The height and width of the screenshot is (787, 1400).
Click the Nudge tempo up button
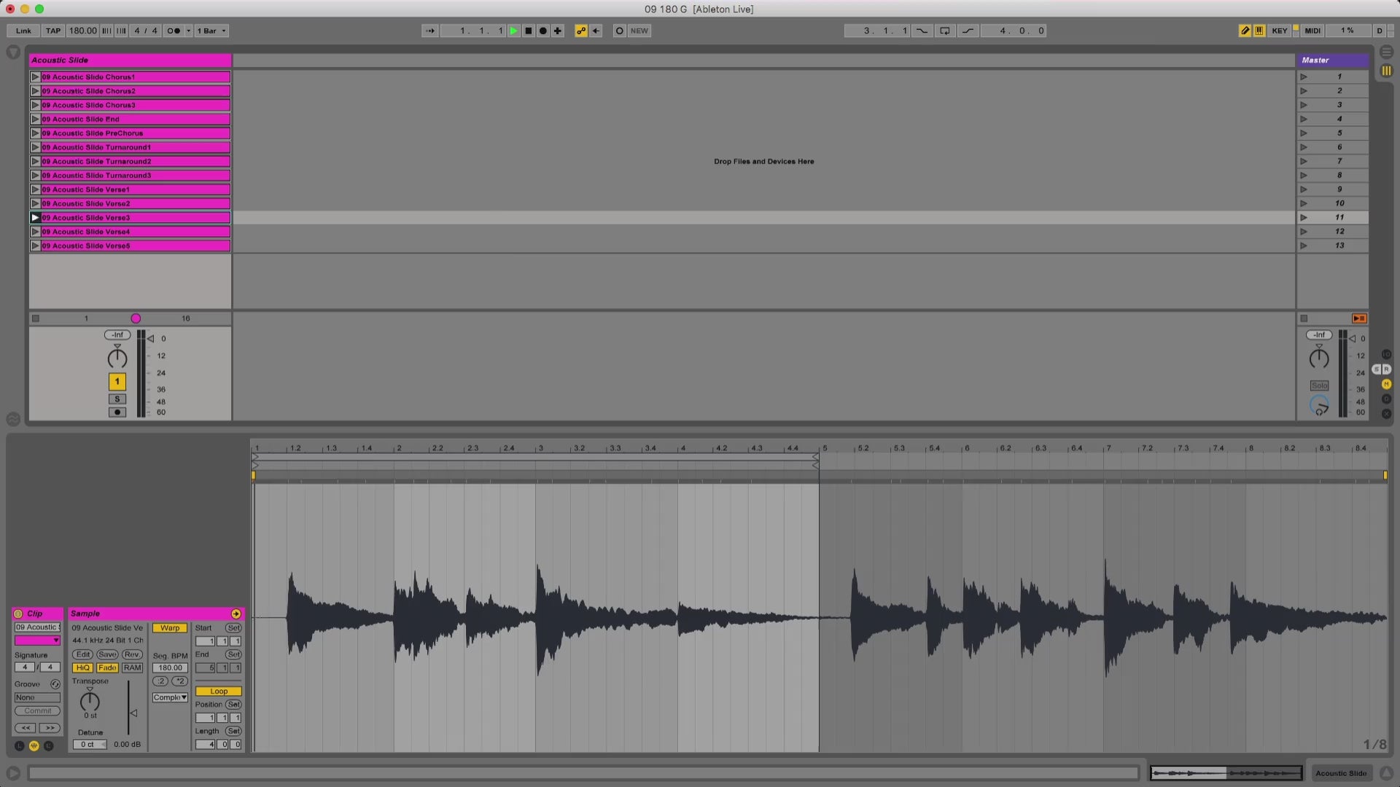(121, 31)
